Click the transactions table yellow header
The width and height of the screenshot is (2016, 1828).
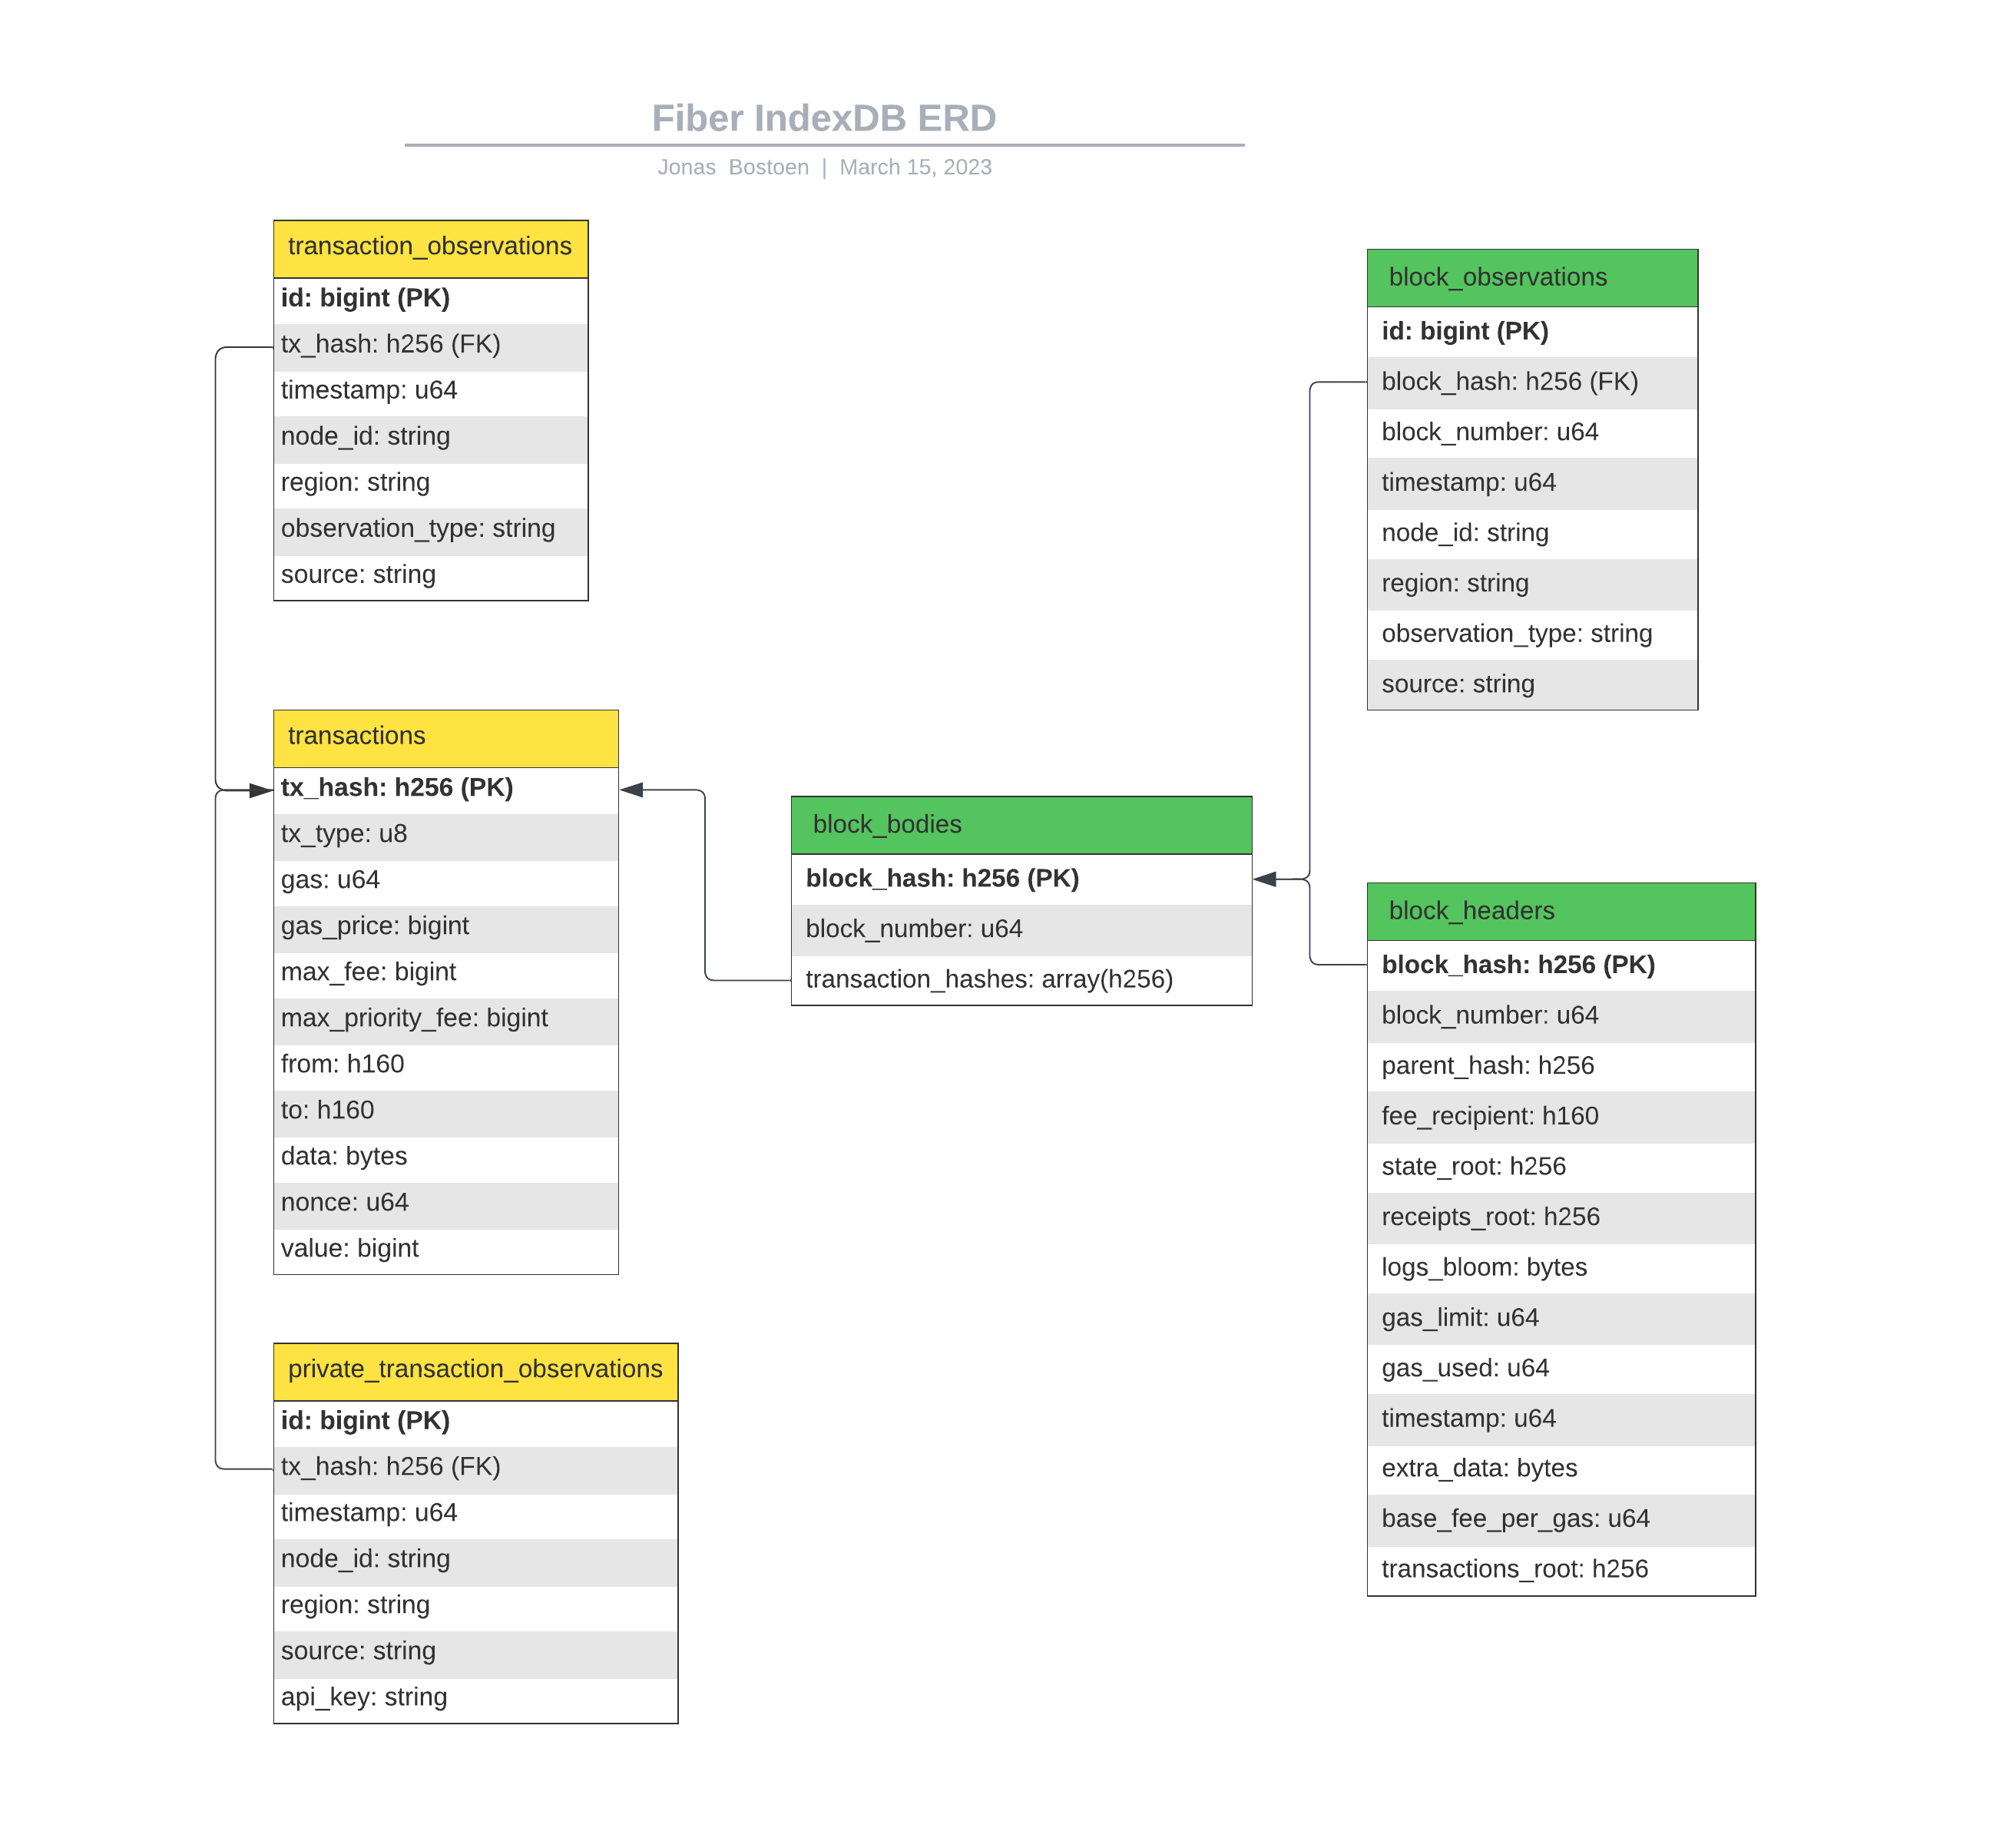pyautogui.click(x=445, y=739)
